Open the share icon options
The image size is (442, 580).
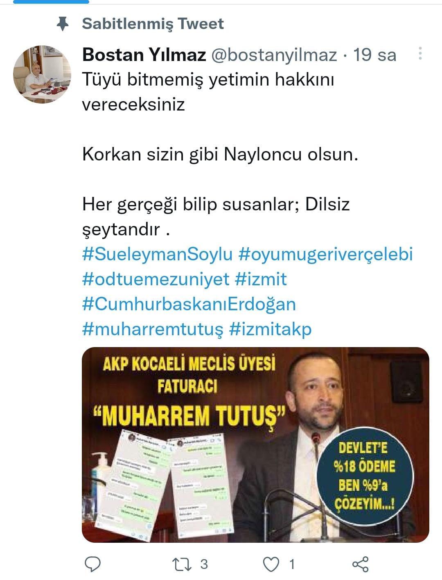coord(360,564)
